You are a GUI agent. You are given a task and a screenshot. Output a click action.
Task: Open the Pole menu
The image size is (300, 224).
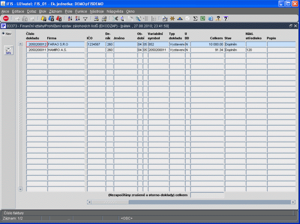click(x=69, y=12)
